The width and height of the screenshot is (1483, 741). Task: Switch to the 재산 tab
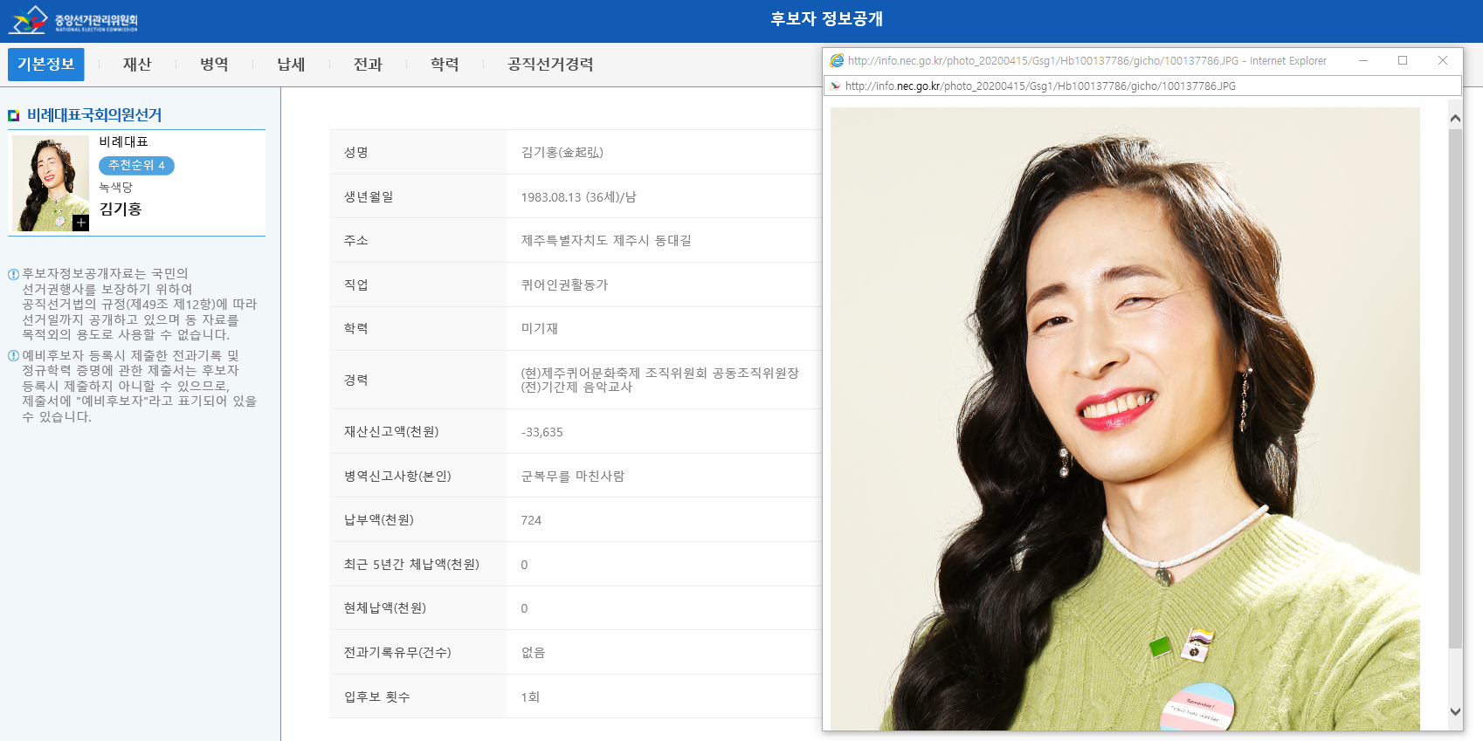pyautogui.click(x=137, y=65)
